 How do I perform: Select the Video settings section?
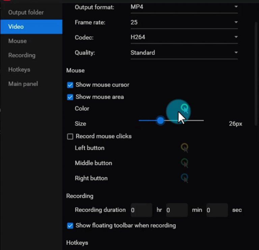(31, 27)
